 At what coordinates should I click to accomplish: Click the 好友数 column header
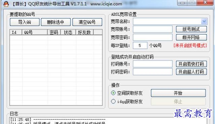tap(85, 32)
